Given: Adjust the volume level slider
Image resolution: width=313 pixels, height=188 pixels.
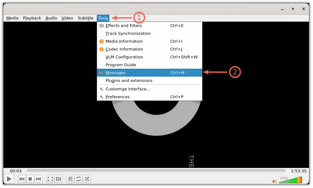Looking at the screenshot, I should coord(290,180).
